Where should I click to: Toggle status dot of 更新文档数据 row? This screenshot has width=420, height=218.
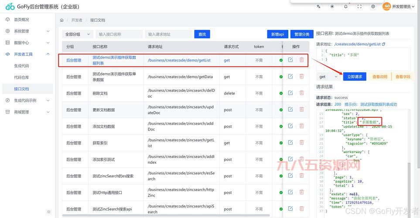[281, 110]
